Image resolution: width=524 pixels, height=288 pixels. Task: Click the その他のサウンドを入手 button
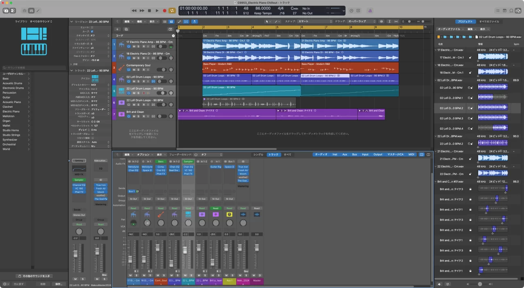point(34,276)
